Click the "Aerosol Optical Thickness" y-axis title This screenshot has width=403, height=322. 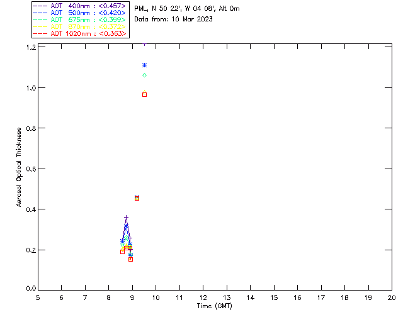point(19,167)
